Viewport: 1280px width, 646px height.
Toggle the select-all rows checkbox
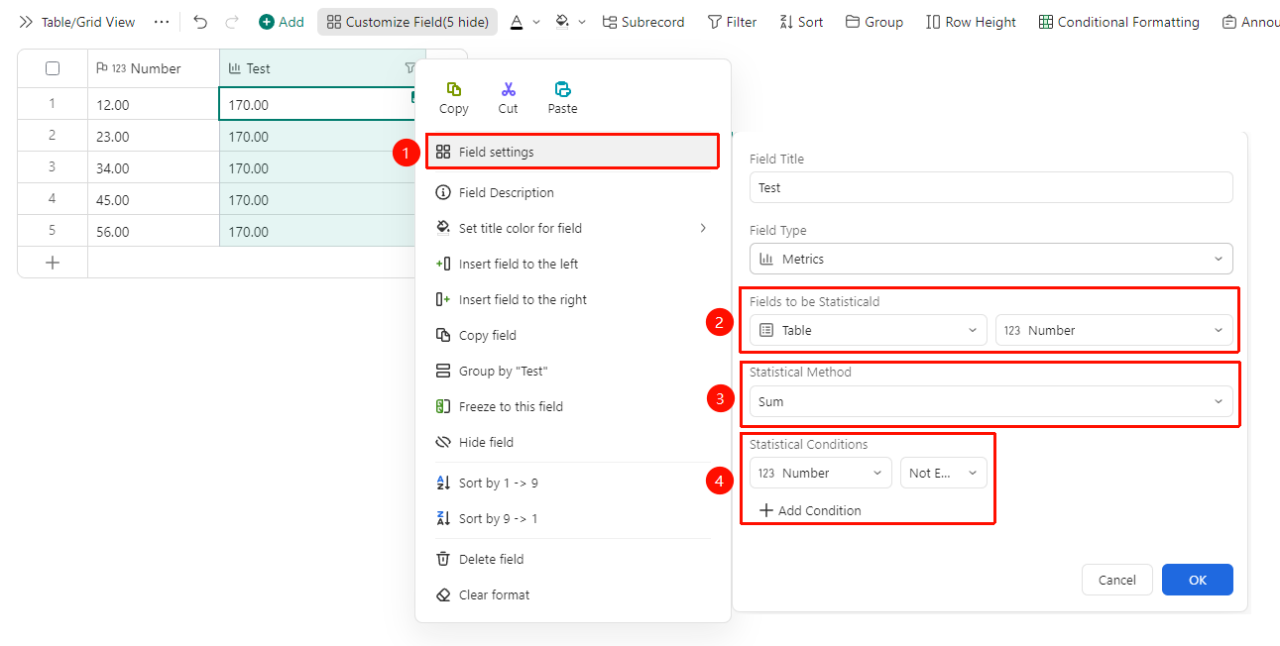[x=53, y=68]
